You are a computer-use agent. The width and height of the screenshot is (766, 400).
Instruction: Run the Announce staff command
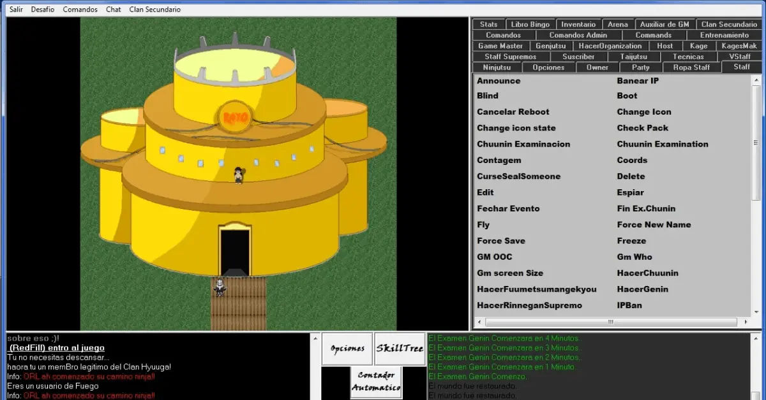tap(499, 81)
